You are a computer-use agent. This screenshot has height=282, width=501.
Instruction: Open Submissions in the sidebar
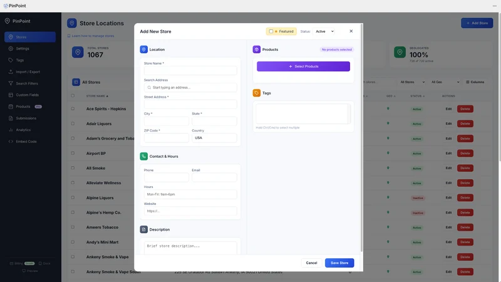pyautogui.click(x=30, y=118)
